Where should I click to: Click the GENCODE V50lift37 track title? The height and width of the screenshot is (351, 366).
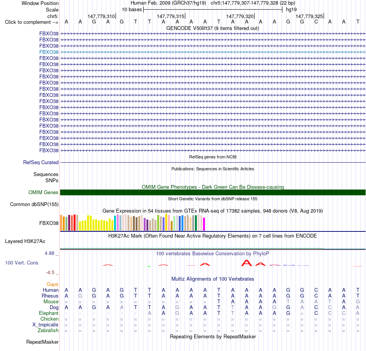click(x=212, y=28)
